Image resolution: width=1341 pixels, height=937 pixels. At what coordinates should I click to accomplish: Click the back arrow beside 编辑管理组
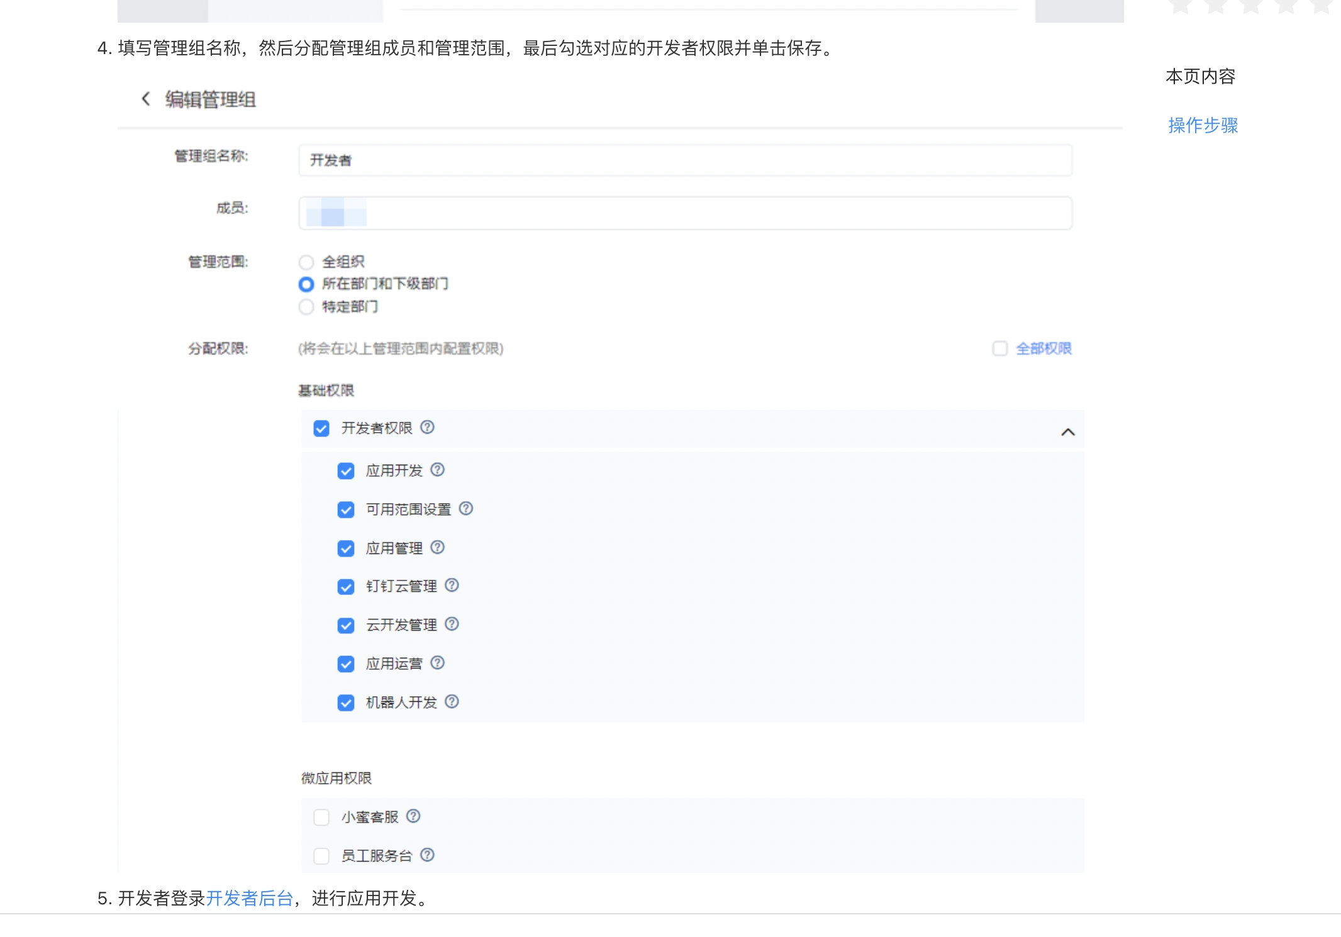click(x=145, y=99)
